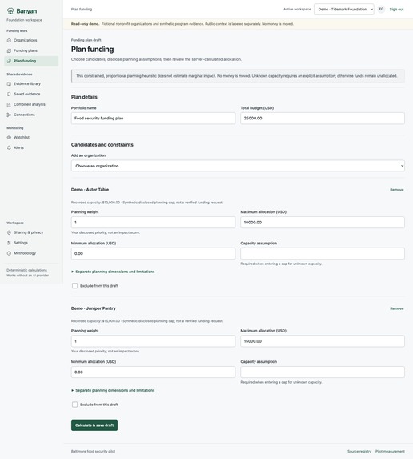This screenshot has height=459, width=413.
Task: Open Connections in the sidebar
Action: [31, 115]
